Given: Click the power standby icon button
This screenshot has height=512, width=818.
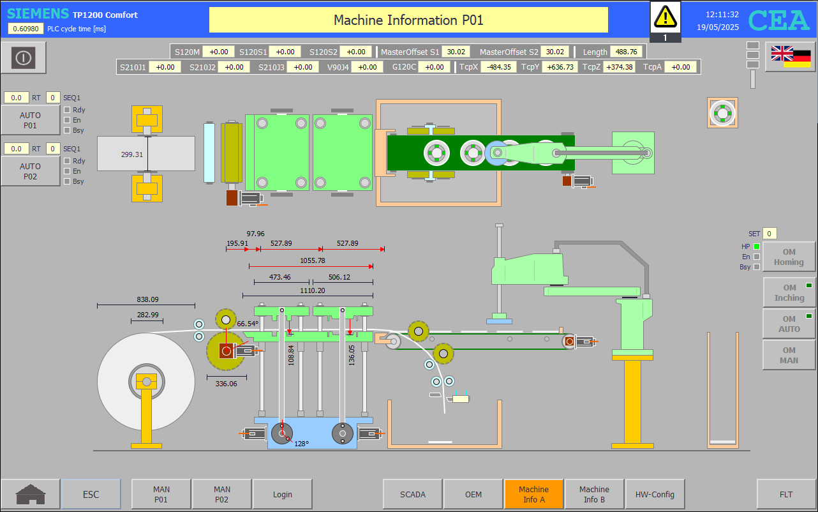Looking at the screenshot, I should 24,58.
